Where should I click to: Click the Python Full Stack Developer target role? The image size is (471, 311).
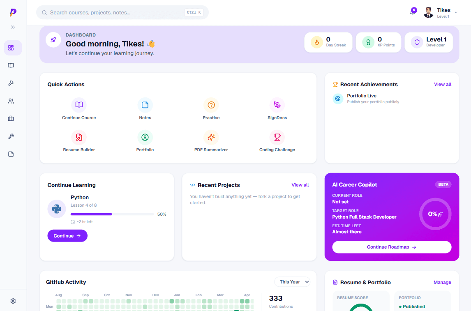click(364, 217)
